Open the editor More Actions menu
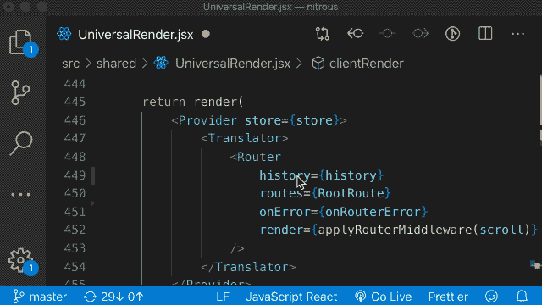 tap(517, 34)
